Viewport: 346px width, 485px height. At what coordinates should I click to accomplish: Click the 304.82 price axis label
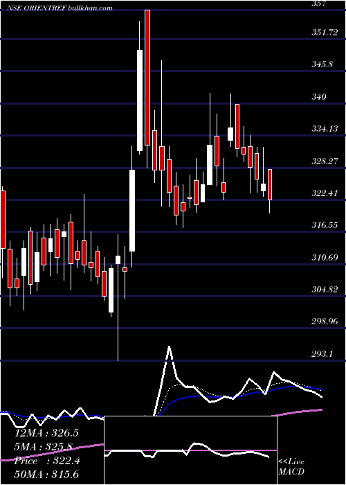[325, 289]
